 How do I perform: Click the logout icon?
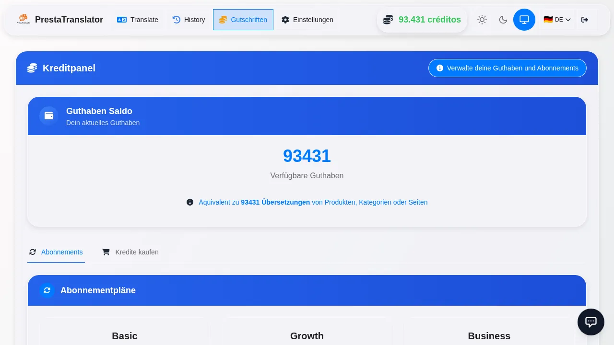coord(585,20)
